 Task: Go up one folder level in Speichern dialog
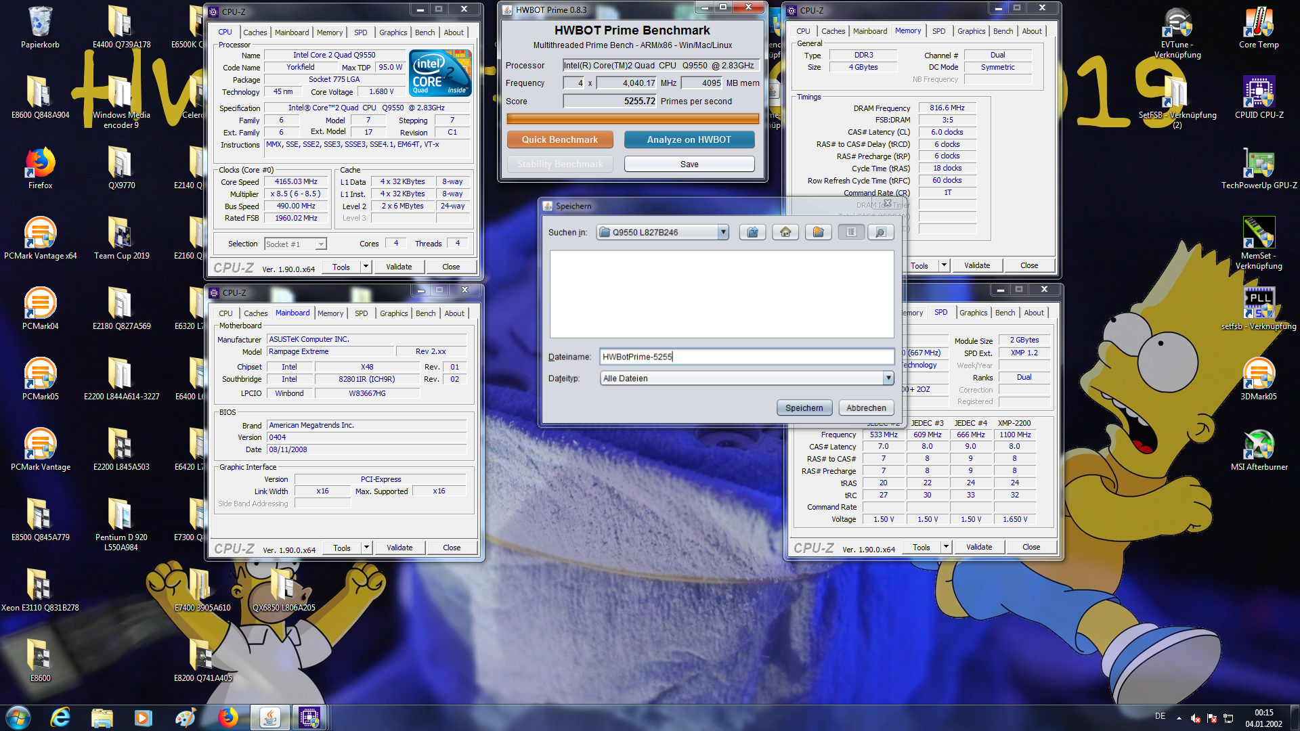[752, 232]
